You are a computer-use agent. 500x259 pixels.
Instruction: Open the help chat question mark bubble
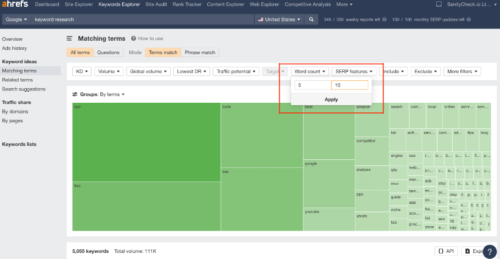click(x=490, y=250)
